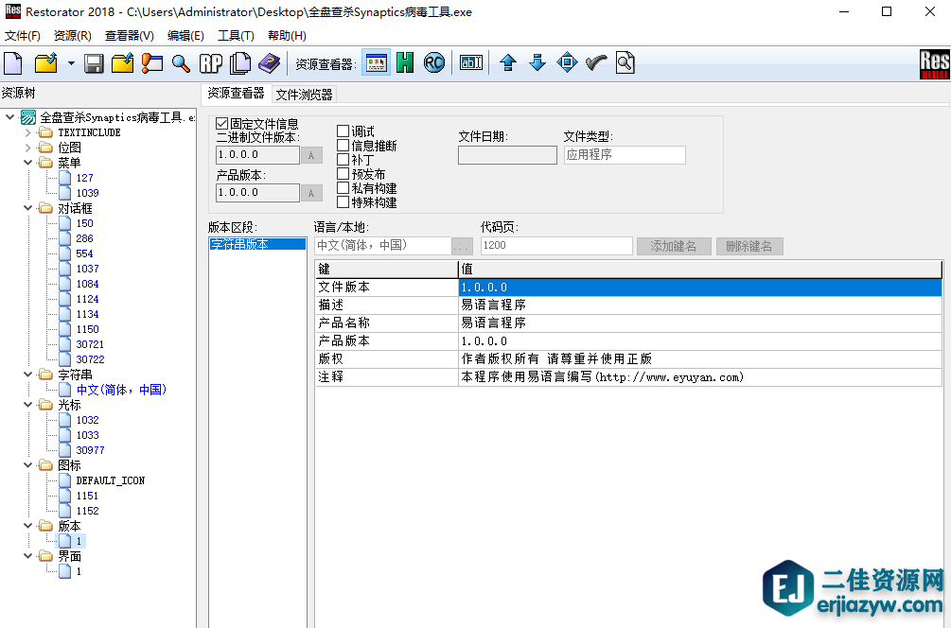Image resolution: width=951 pixels, height=628 pixels.
Task: Select DEFAULT_ICON in the 图标 folder
Action: point(111,480)
